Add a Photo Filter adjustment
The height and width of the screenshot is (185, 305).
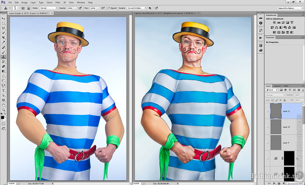(x=285, y=27)
